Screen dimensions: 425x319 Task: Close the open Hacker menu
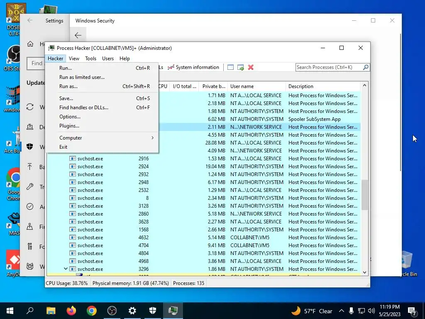coord(55,58)
